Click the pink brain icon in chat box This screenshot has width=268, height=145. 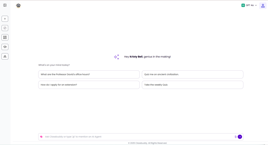[41, 137]
